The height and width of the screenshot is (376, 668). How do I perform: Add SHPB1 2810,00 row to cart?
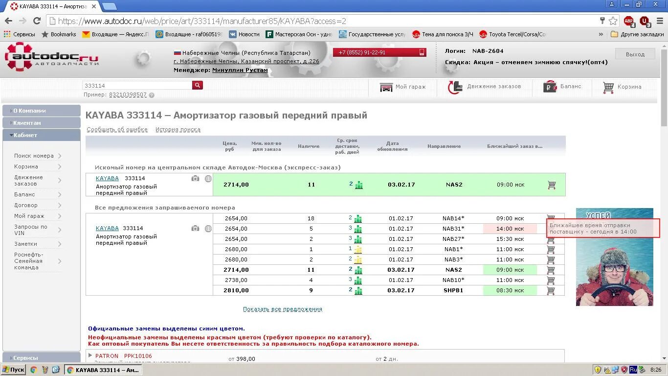point(551,291)
